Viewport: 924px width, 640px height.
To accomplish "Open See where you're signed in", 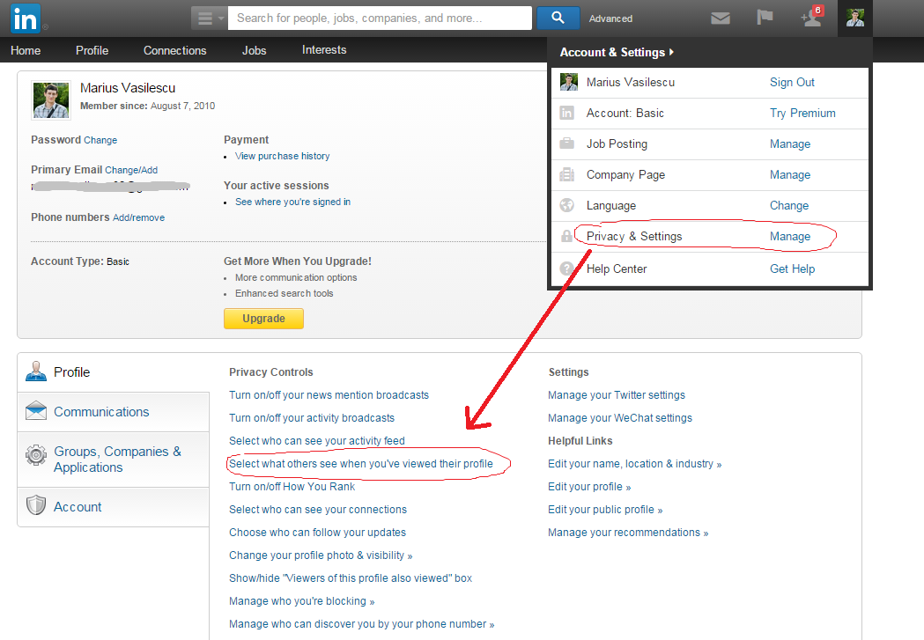I will point(292,202).
